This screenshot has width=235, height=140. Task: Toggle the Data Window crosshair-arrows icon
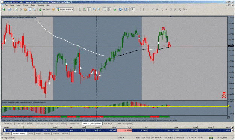pyautogui.click(x=21, y=9)
